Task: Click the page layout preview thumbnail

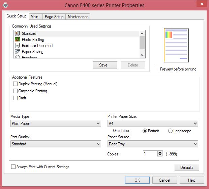Action: (x=176, y=45)
